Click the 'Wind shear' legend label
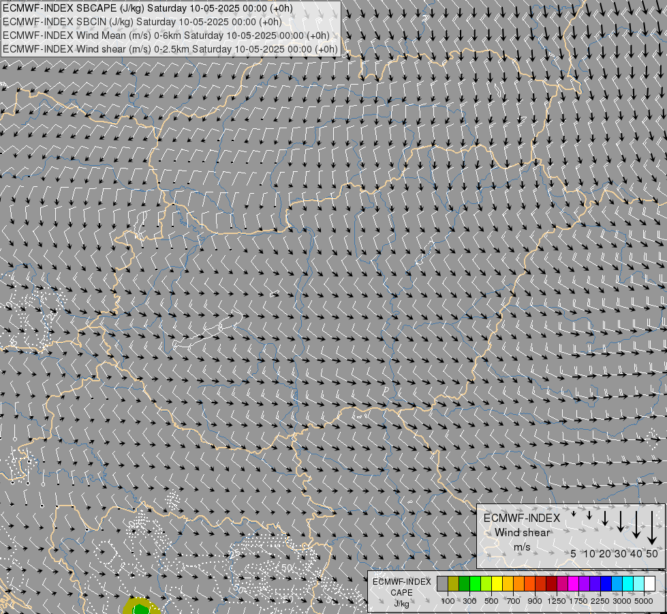The height and width of the screenshot is (614, 667). [522, 533]
